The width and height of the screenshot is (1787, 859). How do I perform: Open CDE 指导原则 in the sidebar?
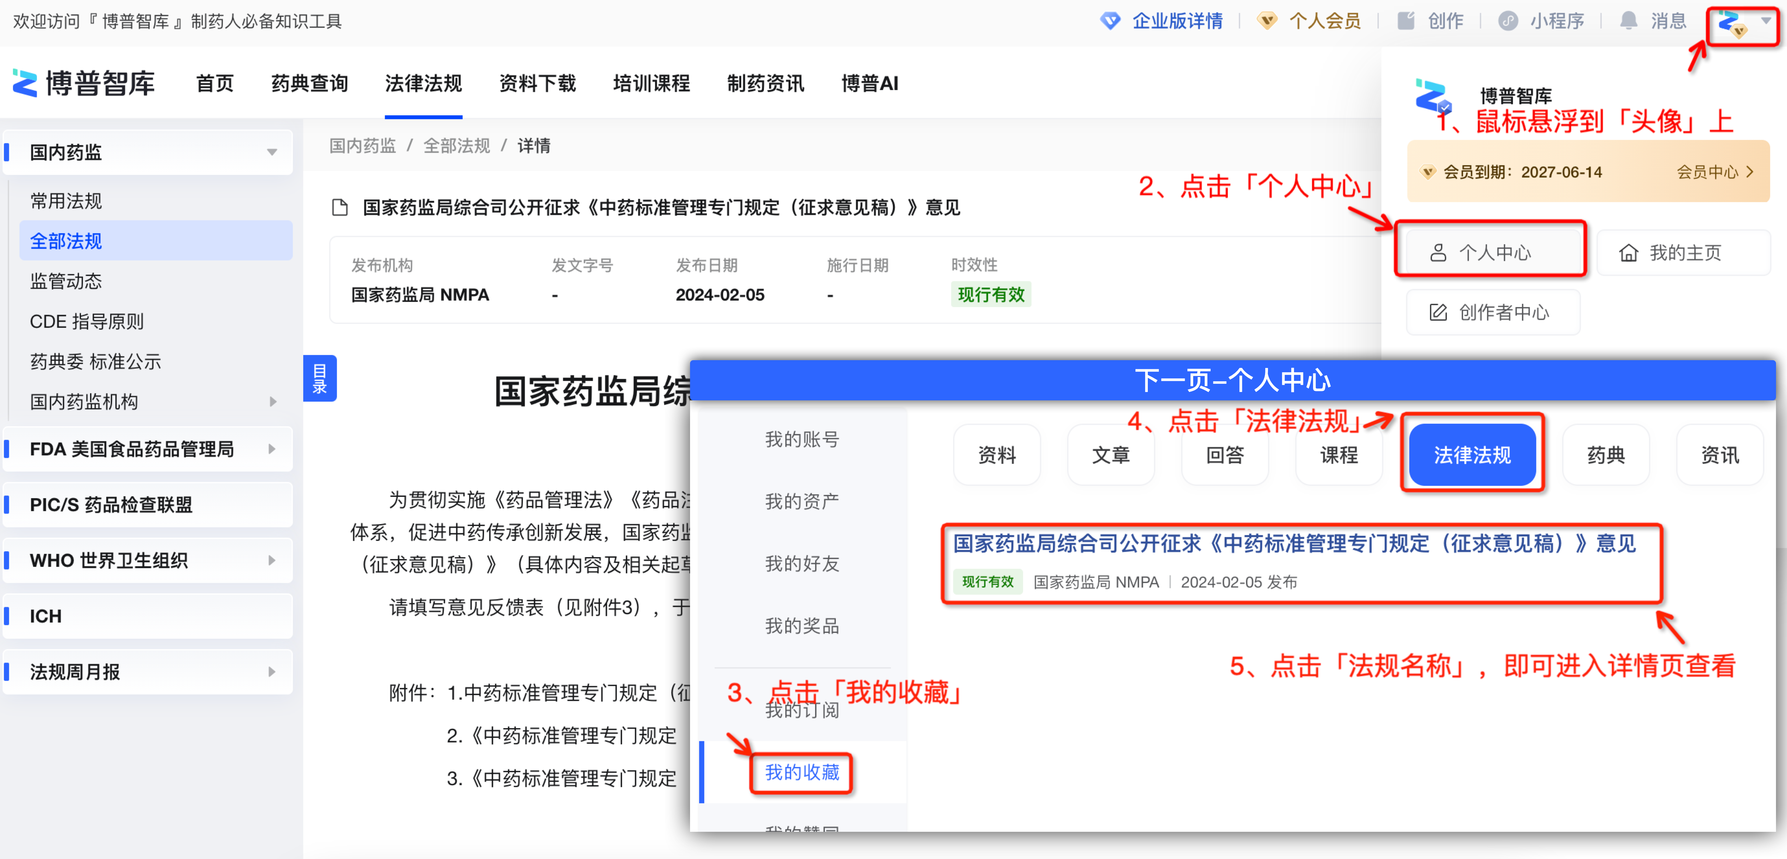(x=87, y=321)
